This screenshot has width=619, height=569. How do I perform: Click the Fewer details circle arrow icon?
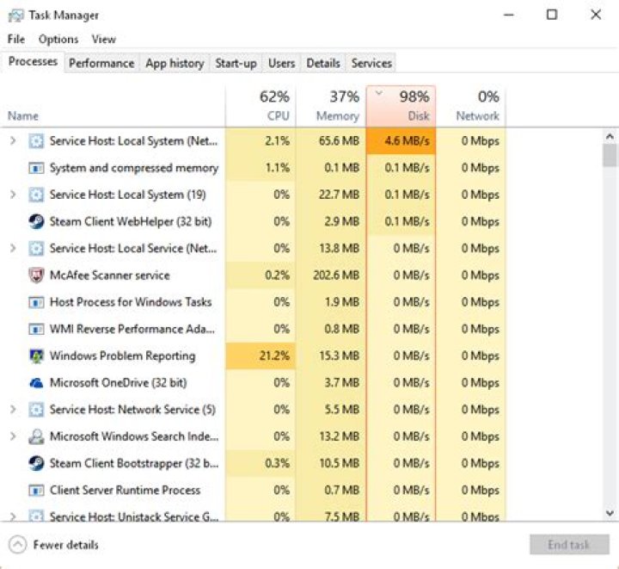point(18,545)
